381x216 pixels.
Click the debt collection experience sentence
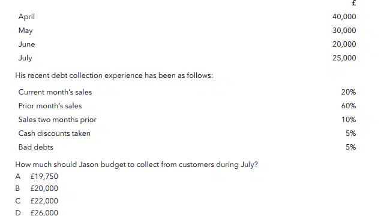(x=114, y=75)
